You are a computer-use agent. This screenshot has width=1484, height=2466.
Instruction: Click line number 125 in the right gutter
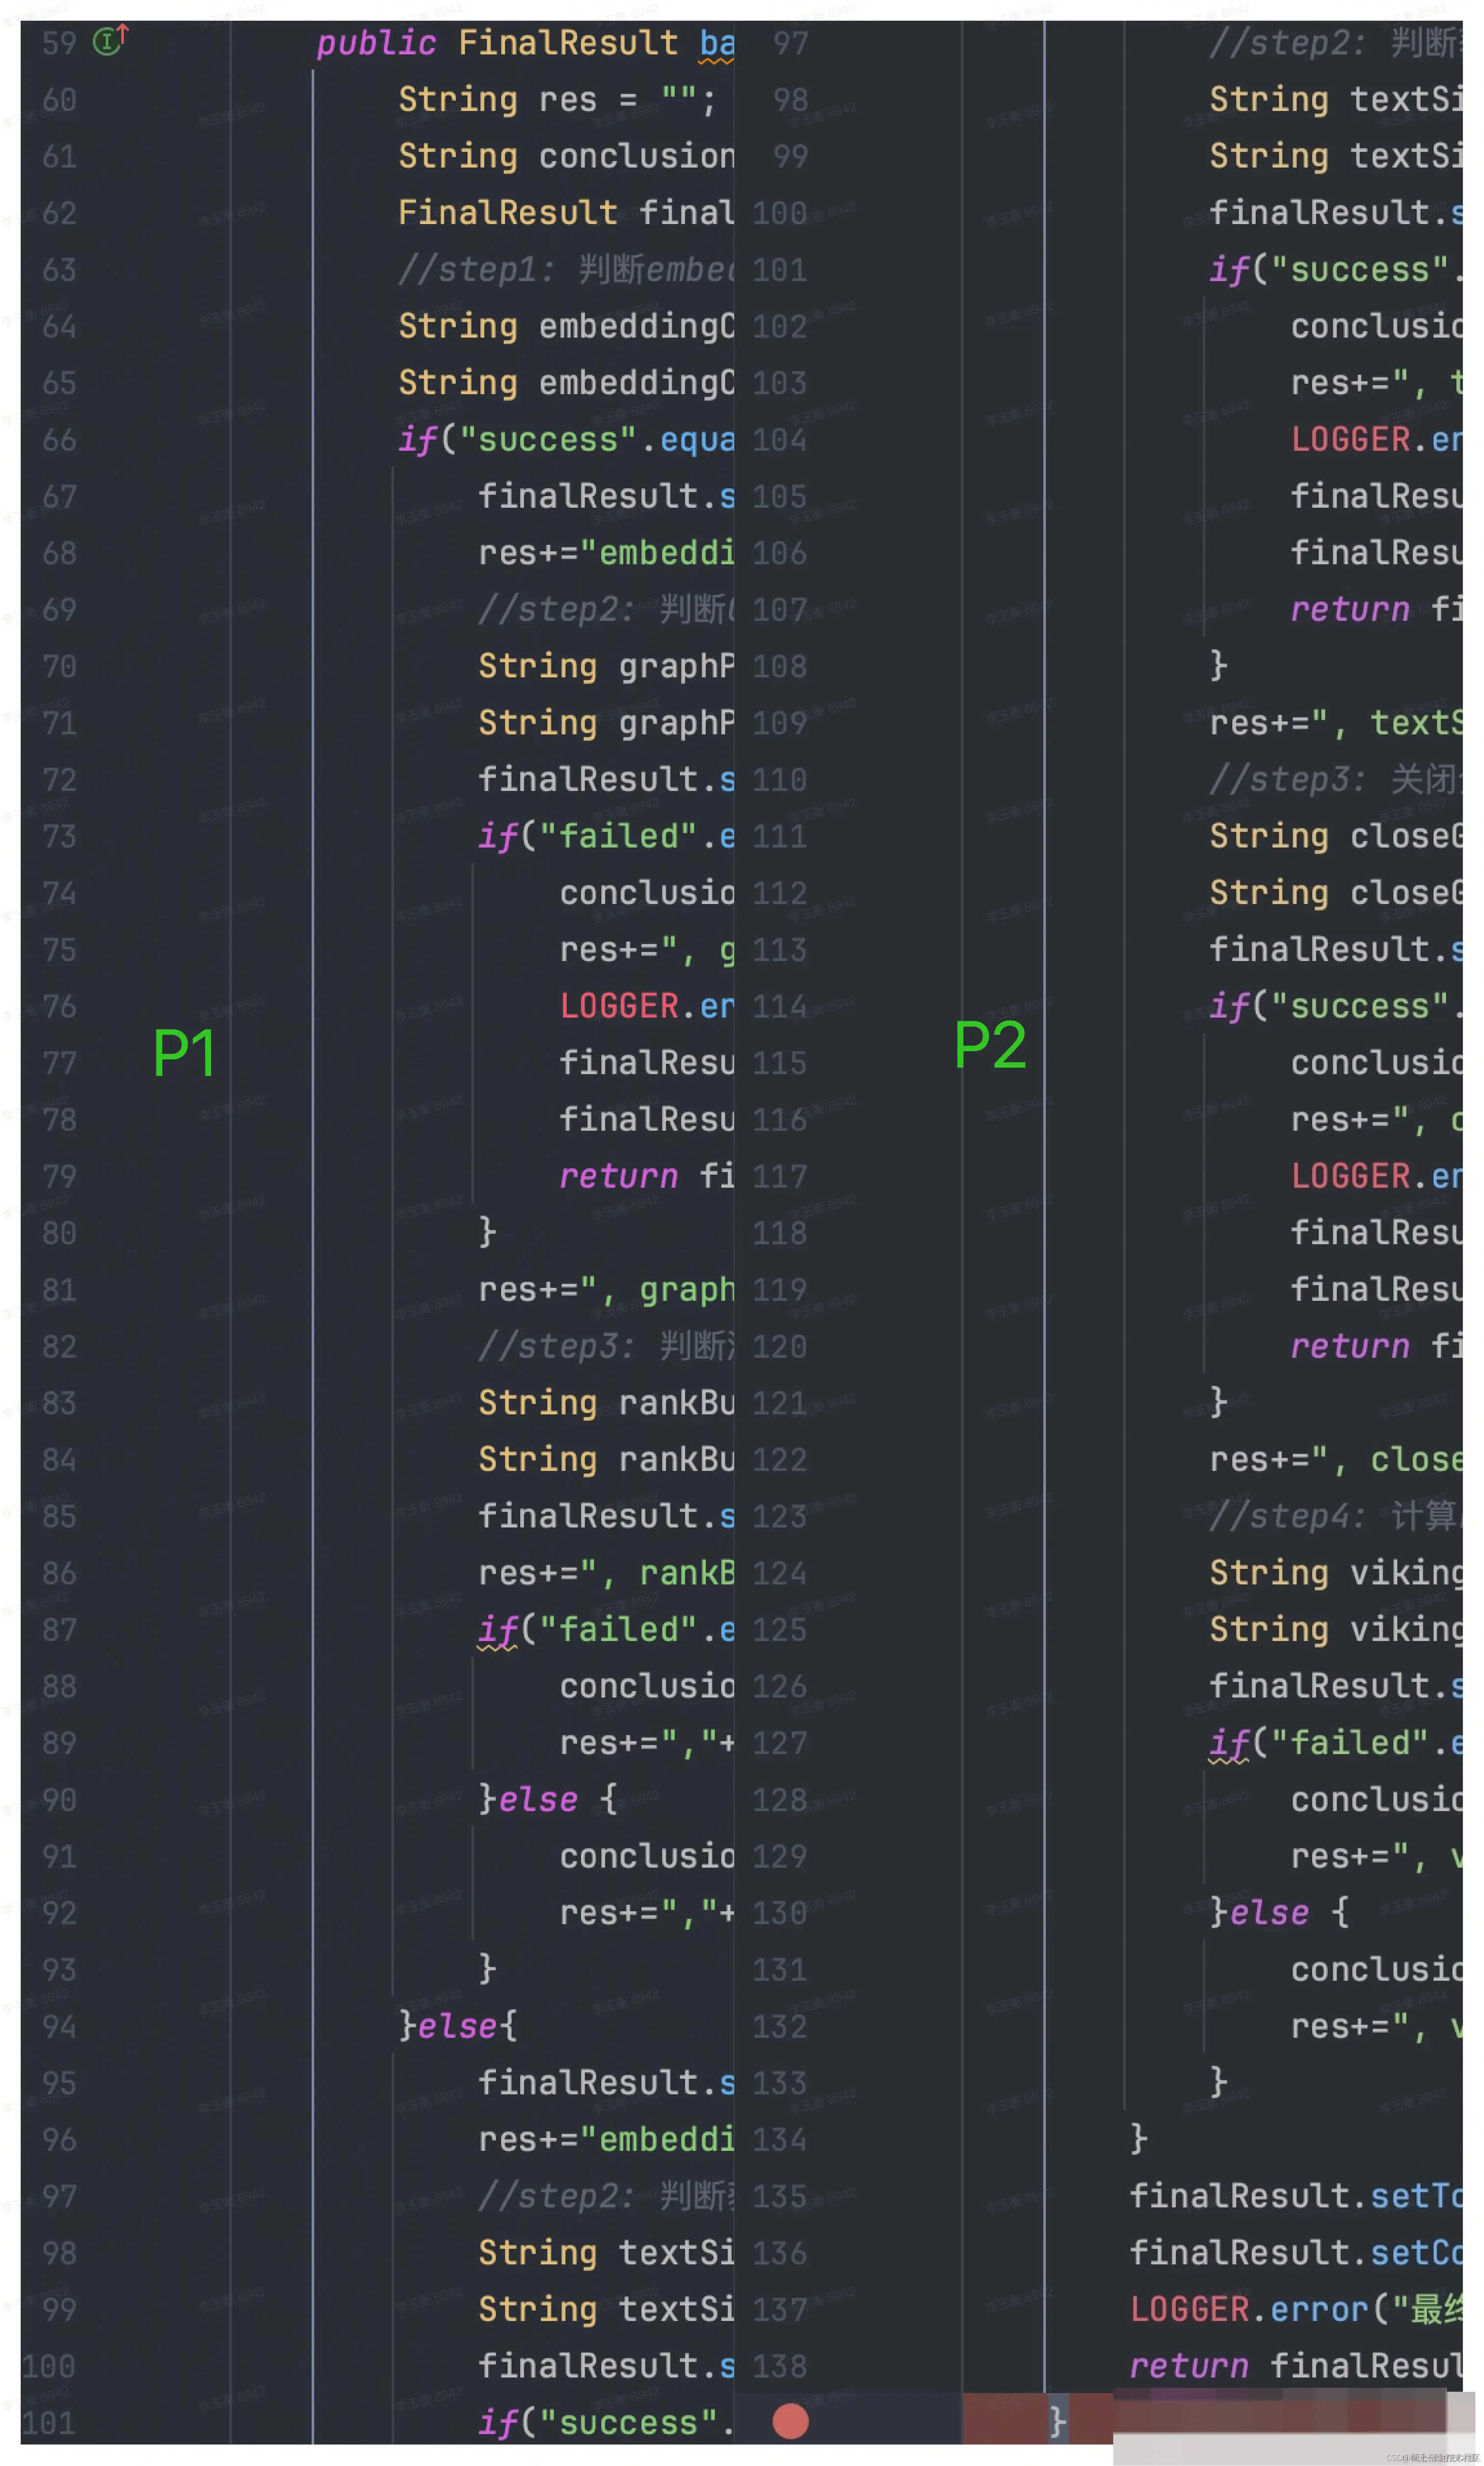point(779,1630)
